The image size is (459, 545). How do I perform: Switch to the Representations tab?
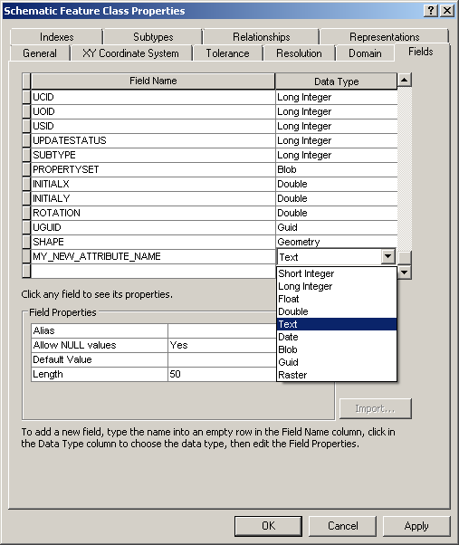coord(384,36)
